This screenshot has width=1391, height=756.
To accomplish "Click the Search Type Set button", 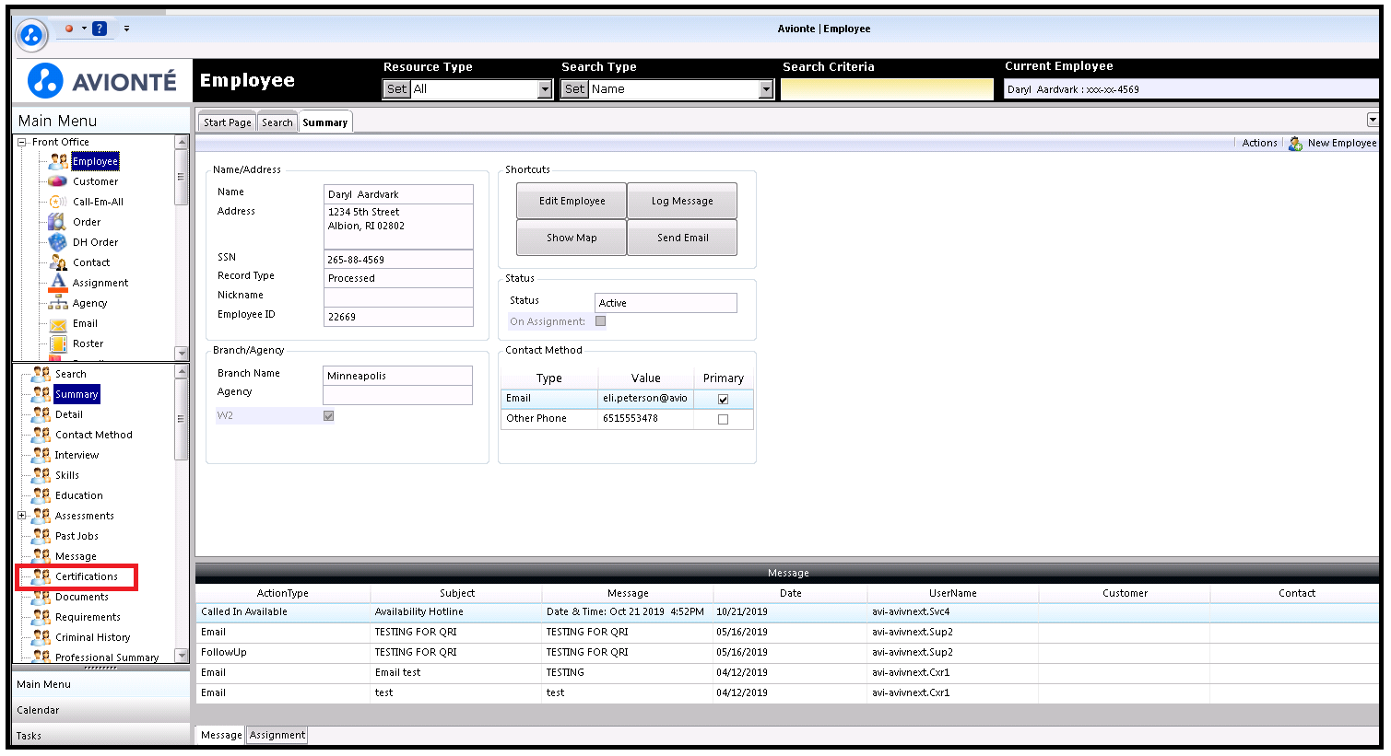I will tap(574, 89).
